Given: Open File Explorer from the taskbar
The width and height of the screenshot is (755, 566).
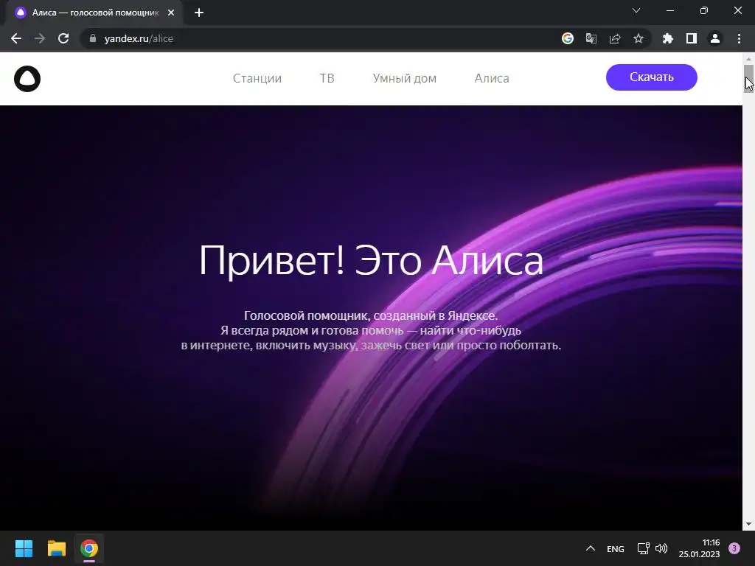Looking at the screenshot, I should pos(56,548).
